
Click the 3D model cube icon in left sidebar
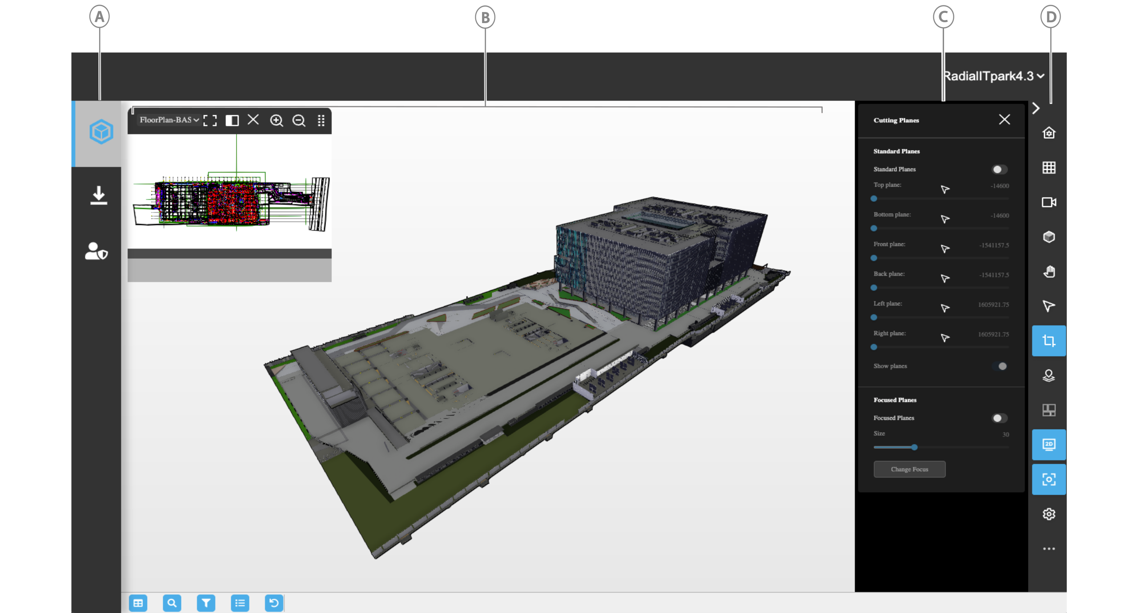pos(101,132)
